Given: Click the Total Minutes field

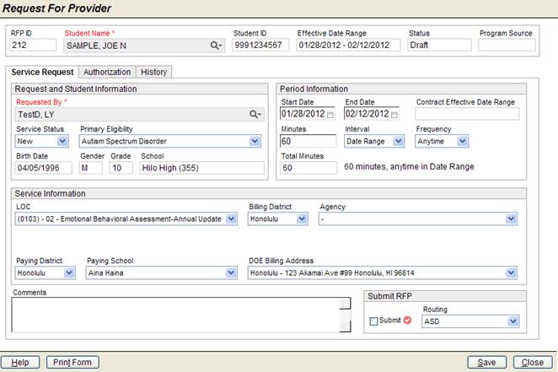Looking at the screenshot, I should pos(309,168).
